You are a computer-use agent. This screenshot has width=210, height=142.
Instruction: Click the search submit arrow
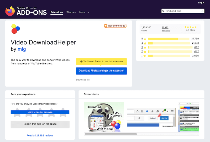(x=202, y=11)
